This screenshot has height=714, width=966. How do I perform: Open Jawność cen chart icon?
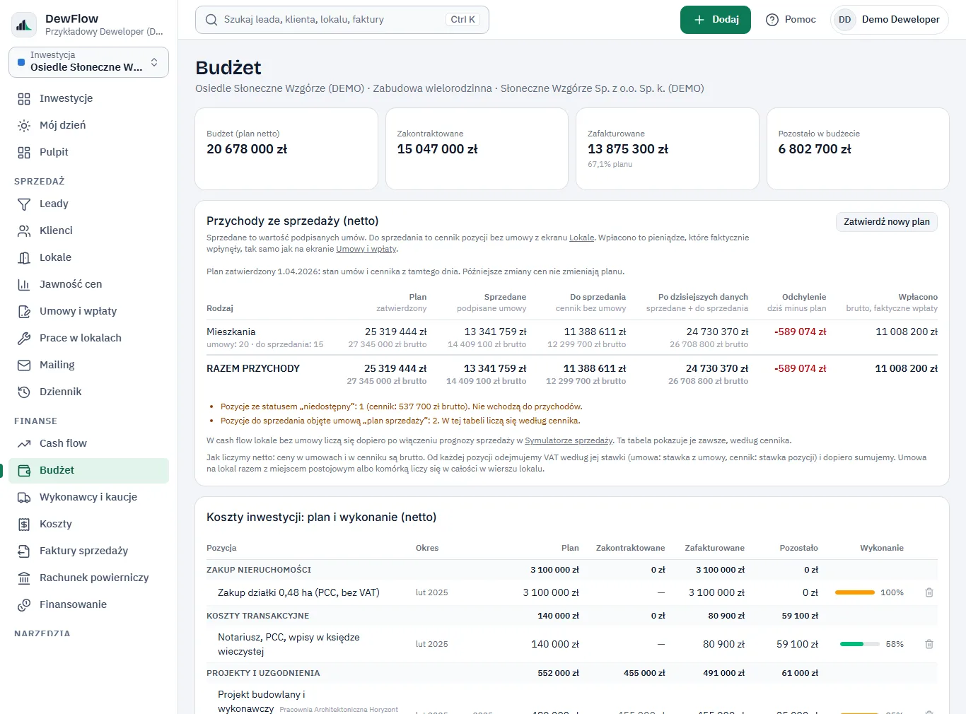(x=24, y=284)
